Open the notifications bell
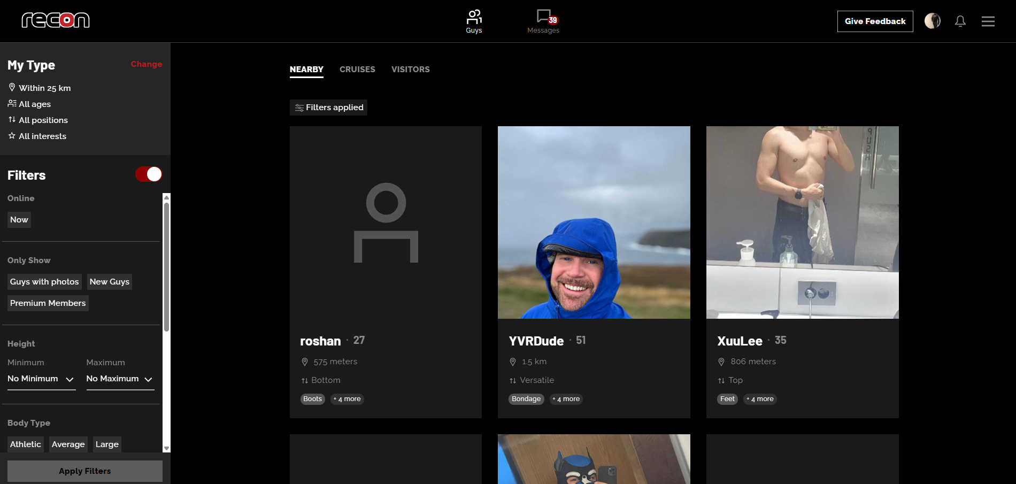This screenshot has height=484, width=1016. tap(960, 21)
